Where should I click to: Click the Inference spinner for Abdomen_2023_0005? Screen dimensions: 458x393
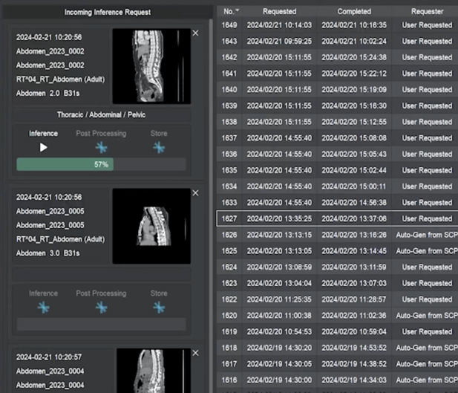(43, 307)
